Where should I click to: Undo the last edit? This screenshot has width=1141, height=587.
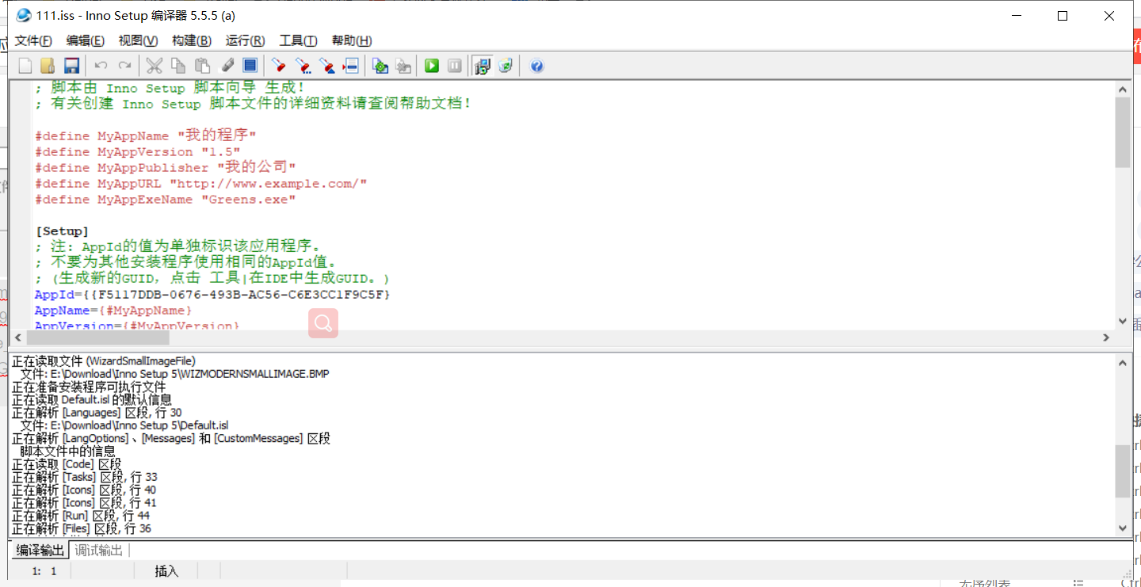click(101, 66)
